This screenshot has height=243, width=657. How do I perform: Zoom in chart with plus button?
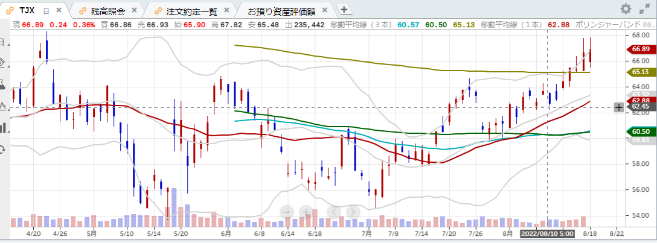tap(306, 211)
